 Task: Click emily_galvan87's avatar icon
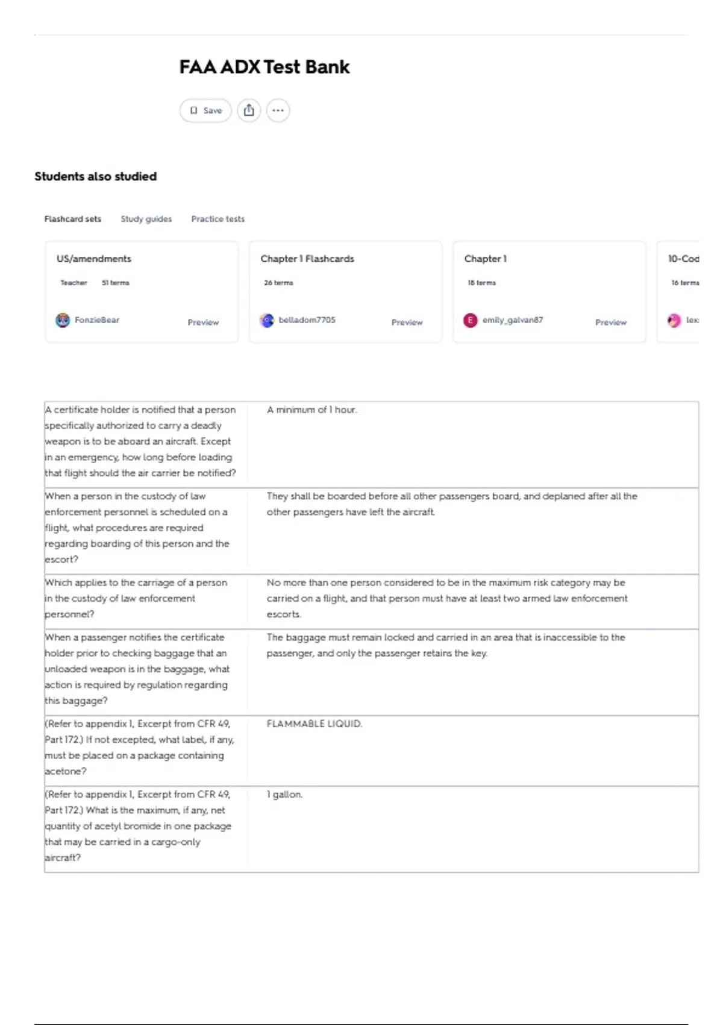(x=471, y=320)
